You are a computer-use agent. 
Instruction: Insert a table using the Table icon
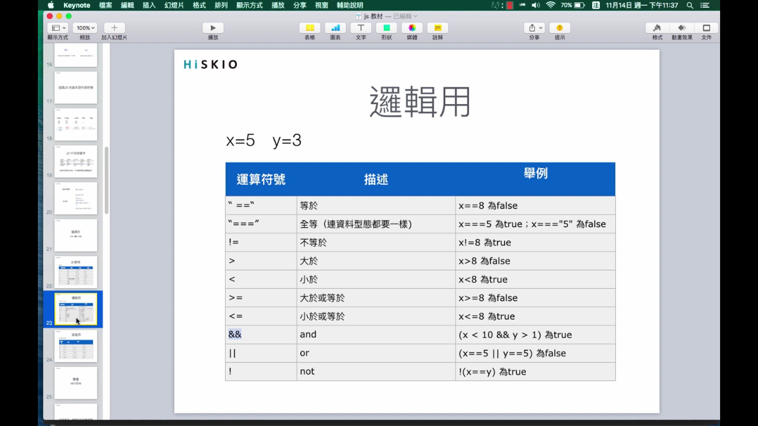pos(310,28)
